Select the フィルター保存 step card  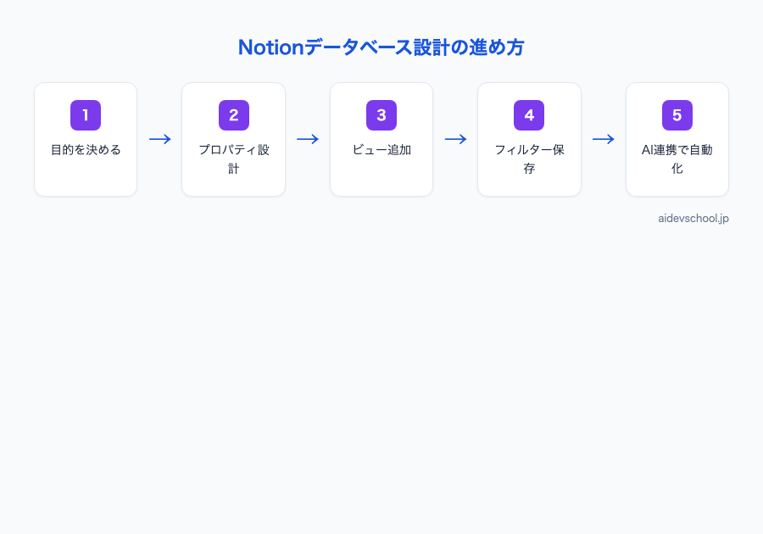coord(529,138)
